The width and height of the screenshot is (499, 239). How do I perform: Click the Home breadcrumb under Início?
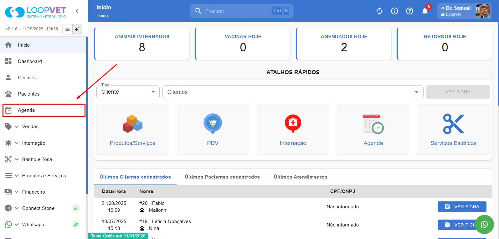pyautogui.click(x=102, y=15)
